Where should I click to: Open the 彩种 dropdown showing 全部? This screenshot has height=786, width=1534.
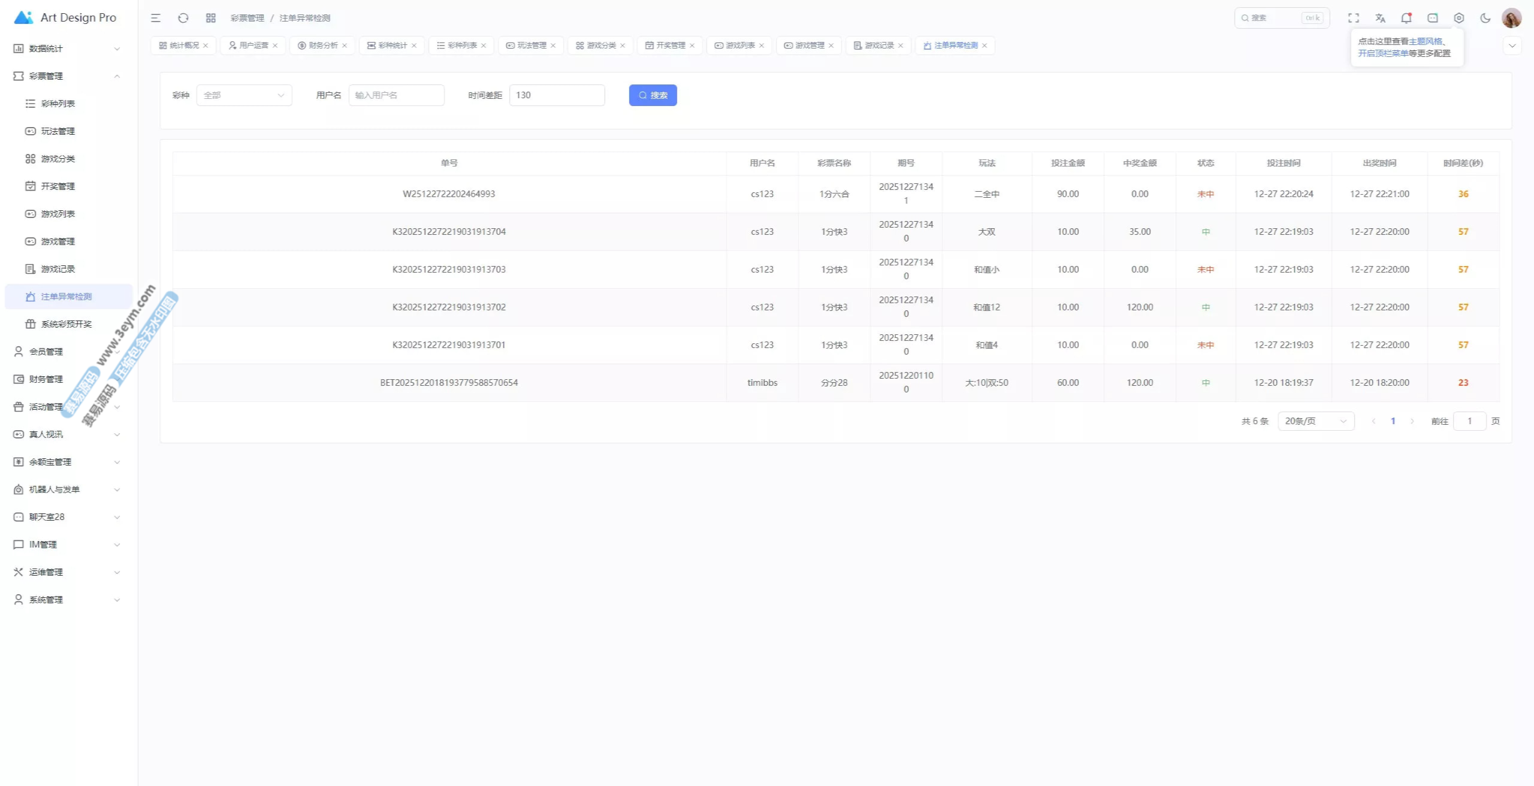tap(244, 95)
